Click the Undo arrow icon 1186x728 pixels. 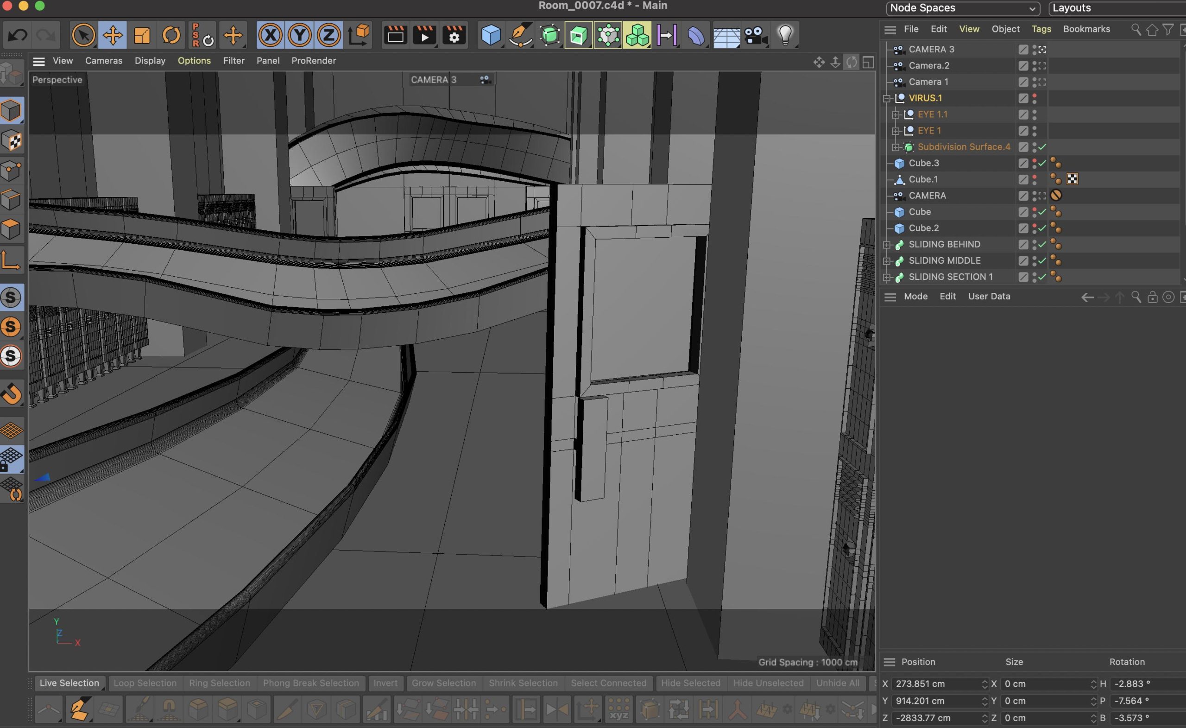(x=18, y=35)
